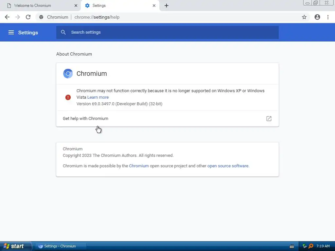Click the magnifier icon in search settings
This screenshot has height=251, width=335.
pos(63,32)
